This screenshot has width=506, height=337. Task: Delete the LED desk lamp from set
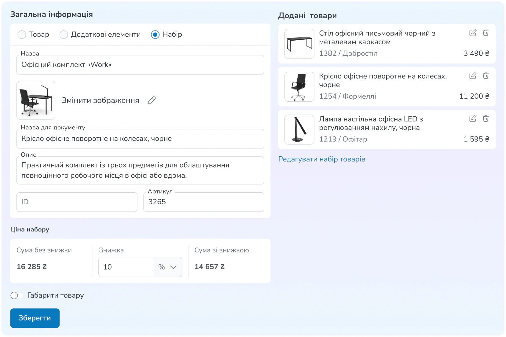pyautogui.click(x=486, y=118)
